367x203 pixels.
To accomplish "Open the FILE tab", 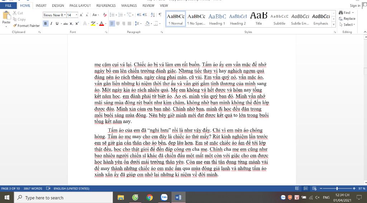I will pos(8,6).
